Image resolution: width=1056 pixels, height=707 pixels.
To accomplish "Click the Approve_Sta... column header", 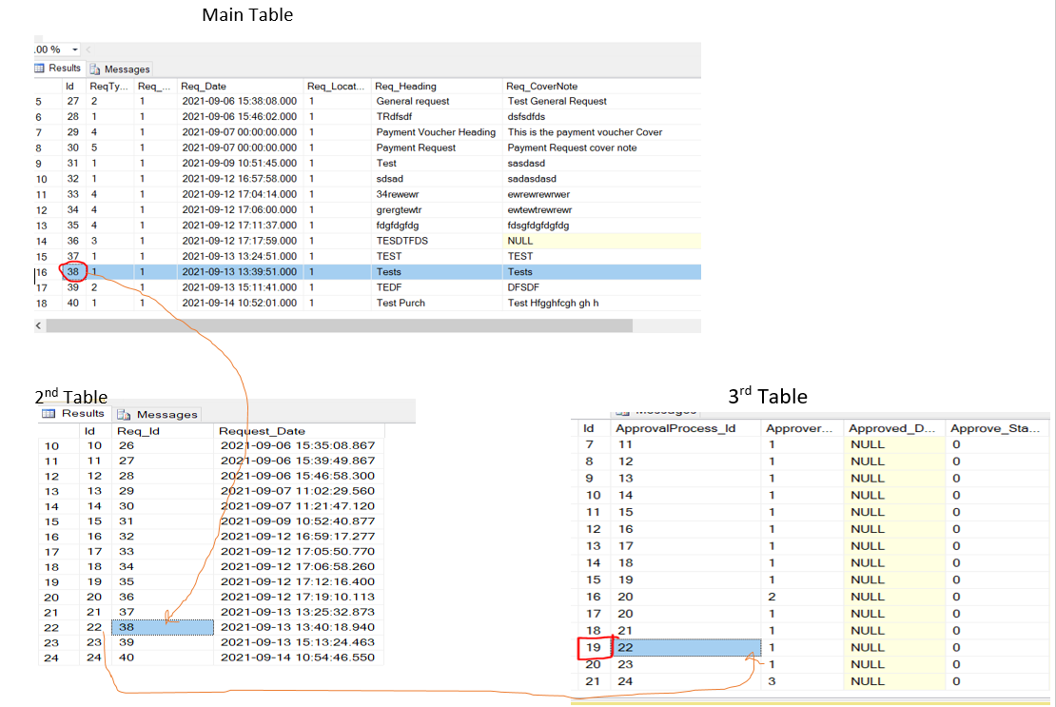I will click(997, 428).
